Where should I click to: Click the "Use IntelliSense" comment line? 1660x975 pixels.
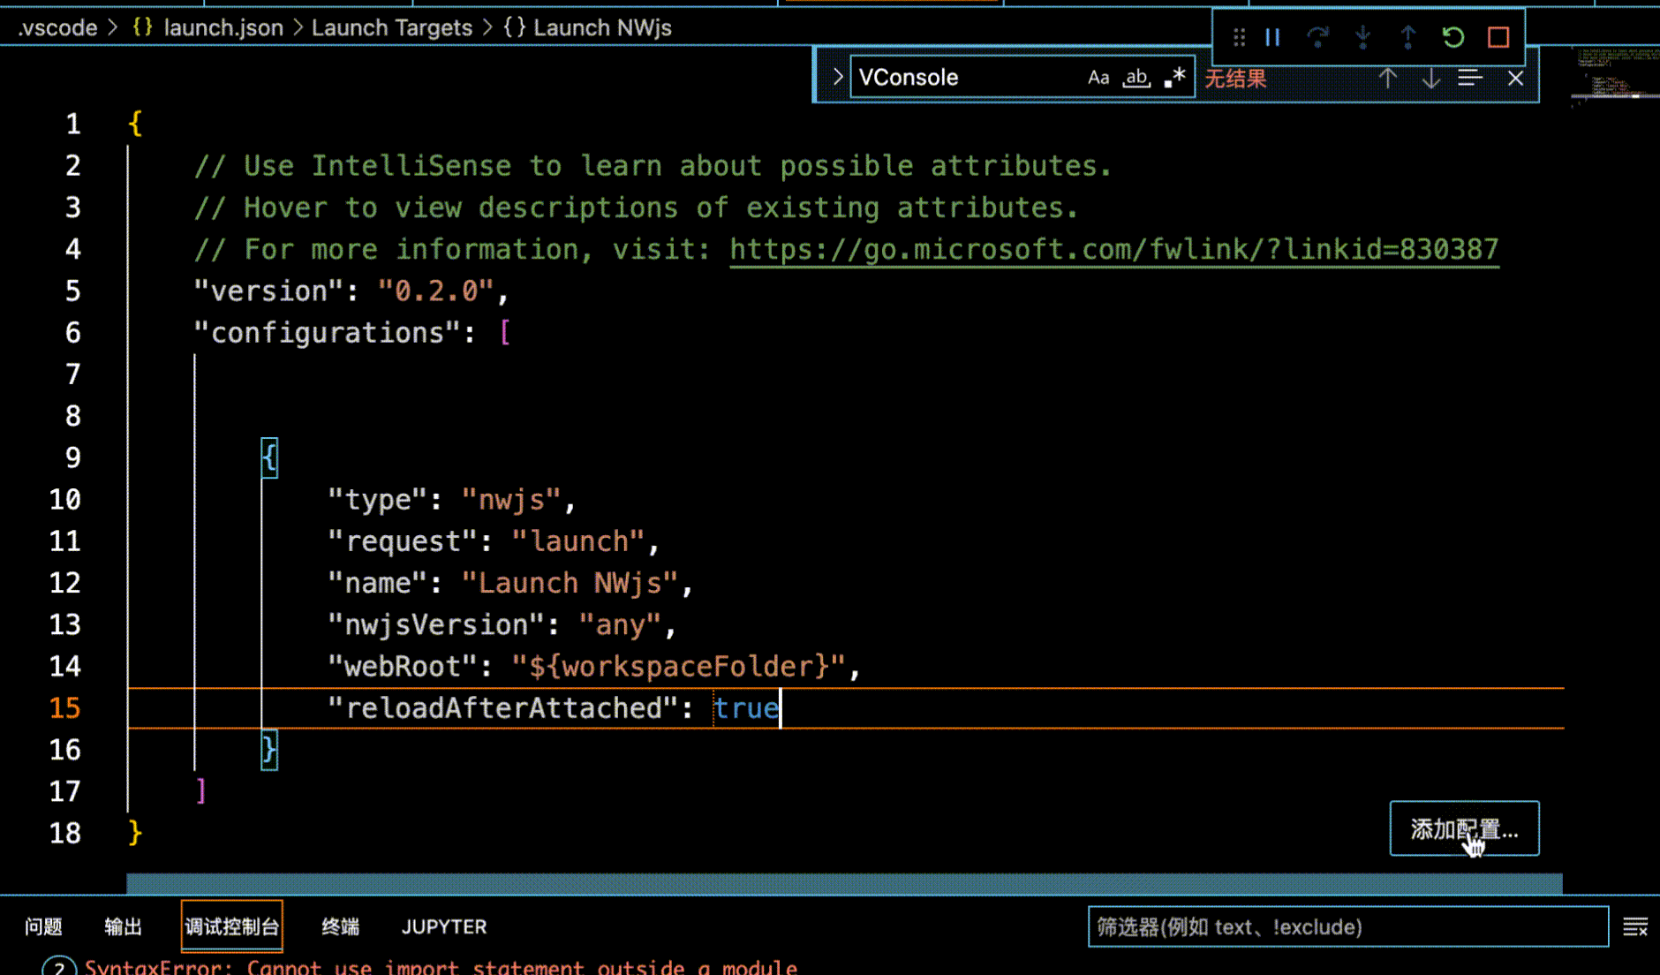point(653,166)
